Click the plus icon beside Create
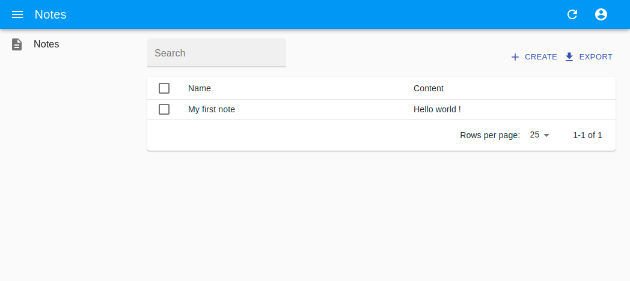 pyautogui.click(x=515, y=57)
